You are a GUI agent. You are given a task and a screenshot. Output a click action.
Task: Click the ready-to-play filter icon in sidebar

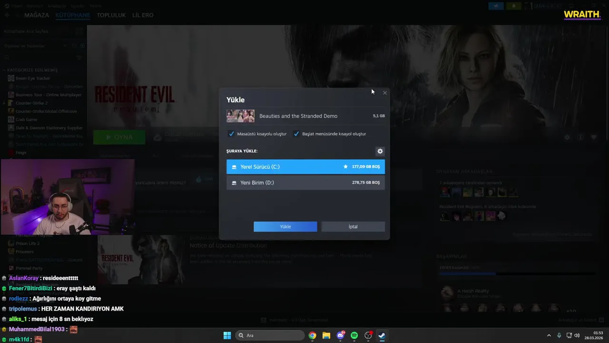pos(82,46)
